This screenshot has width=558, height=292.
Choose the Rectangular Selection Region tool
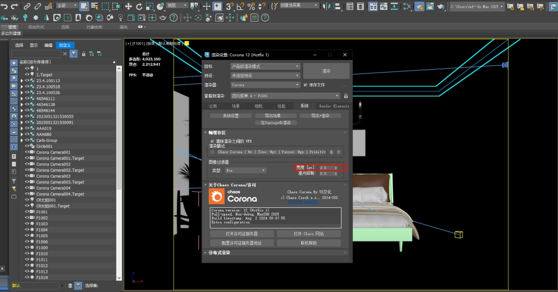click(x=105, y=6)
